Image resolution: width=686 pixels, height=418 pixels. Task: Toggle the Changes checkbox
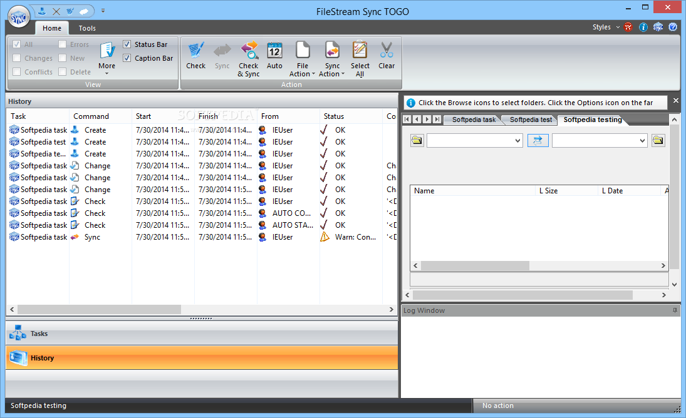pos(17,58)
